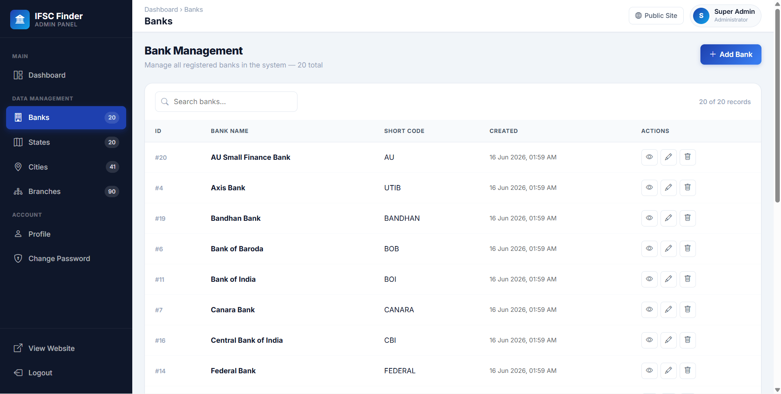
Task: Open the Super Admin account chip
Action: click(x=726, y=16)
